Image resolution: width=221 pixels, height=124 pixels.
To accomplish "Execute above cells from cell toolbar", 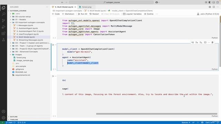I will [197, 42].
